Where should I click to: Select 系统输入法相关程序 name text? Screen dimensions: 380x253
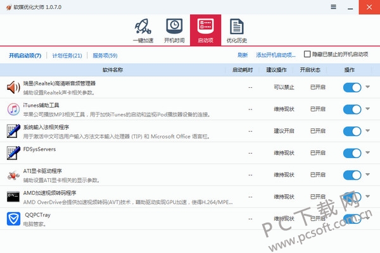pyautogui.click(x=46, y=127)
